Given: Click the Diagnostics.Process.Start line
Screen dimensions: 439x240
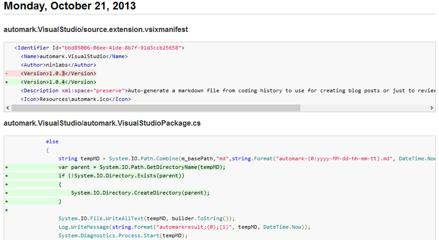Looking at the screenshot, I should [x=122, y=236].
